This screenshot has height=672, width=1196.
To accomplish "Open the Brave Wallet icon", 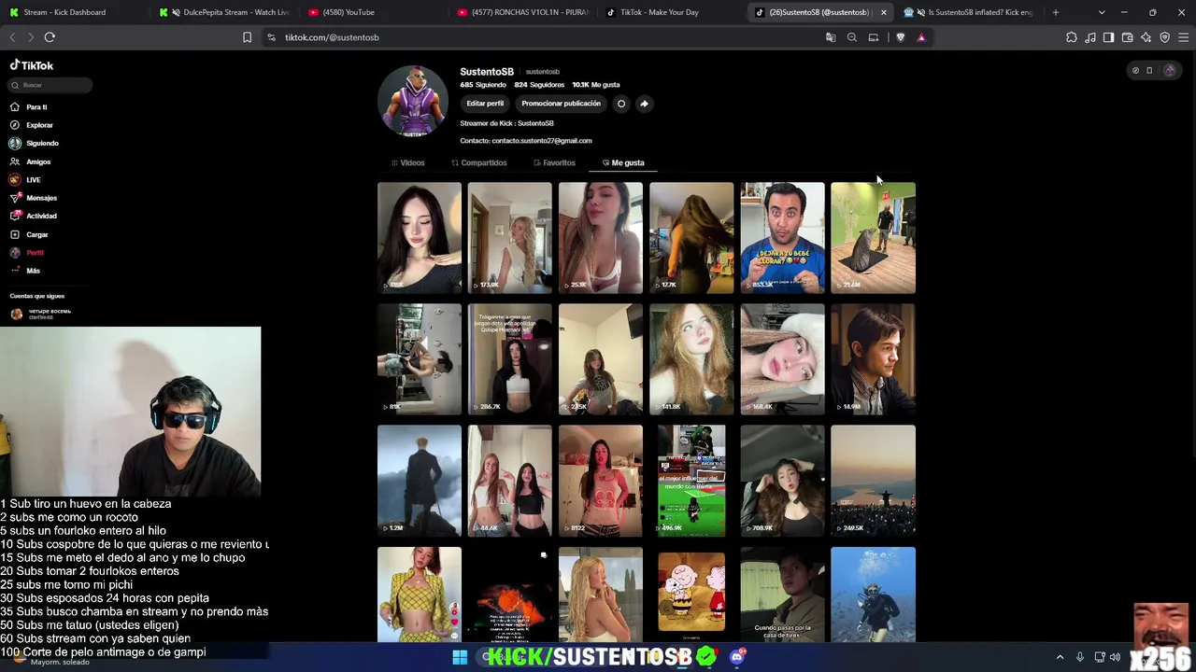I will pos(1128,37).
